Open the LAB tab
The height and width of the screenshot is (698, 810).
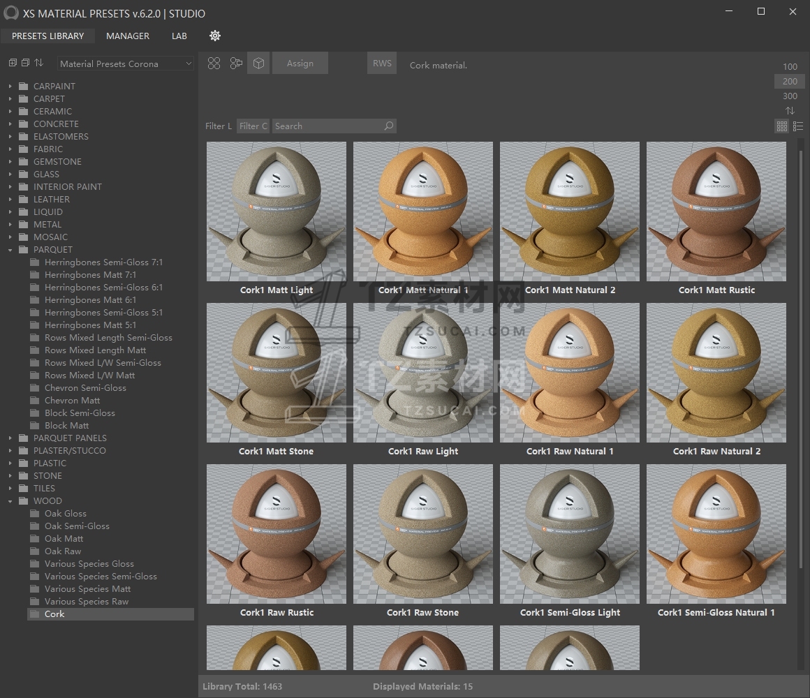coord(179,36)
